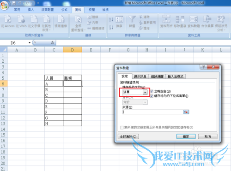Screen dimensions: 231x171
Task: Click the 全部清除 button in the dialog
Action: [128, 136]
